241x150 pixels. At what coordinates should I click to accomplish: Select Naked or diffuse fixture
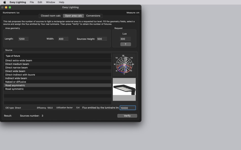(58, 82)
